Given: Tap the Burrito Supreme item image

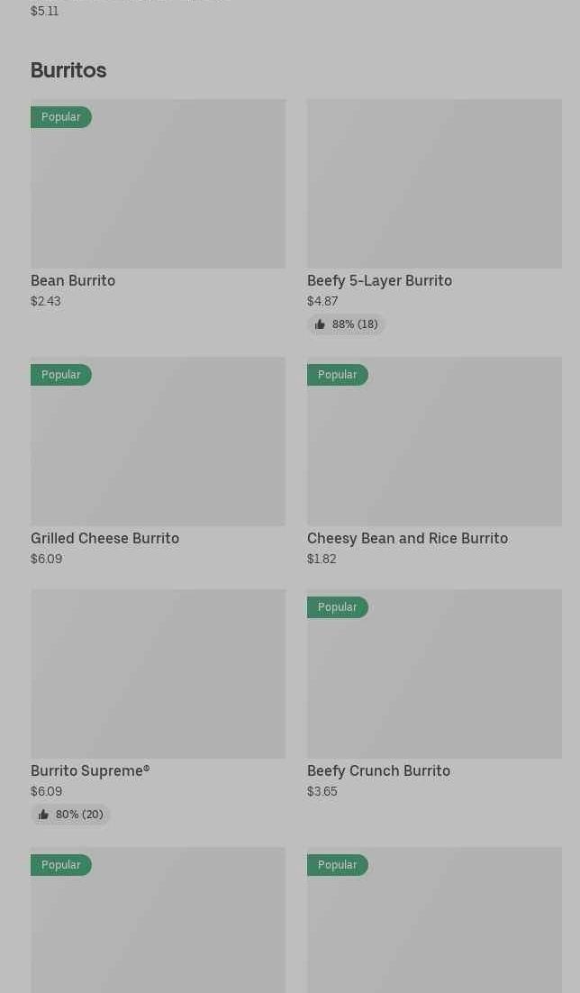Looking at the screenshot, I should click(x=158, y=674).
